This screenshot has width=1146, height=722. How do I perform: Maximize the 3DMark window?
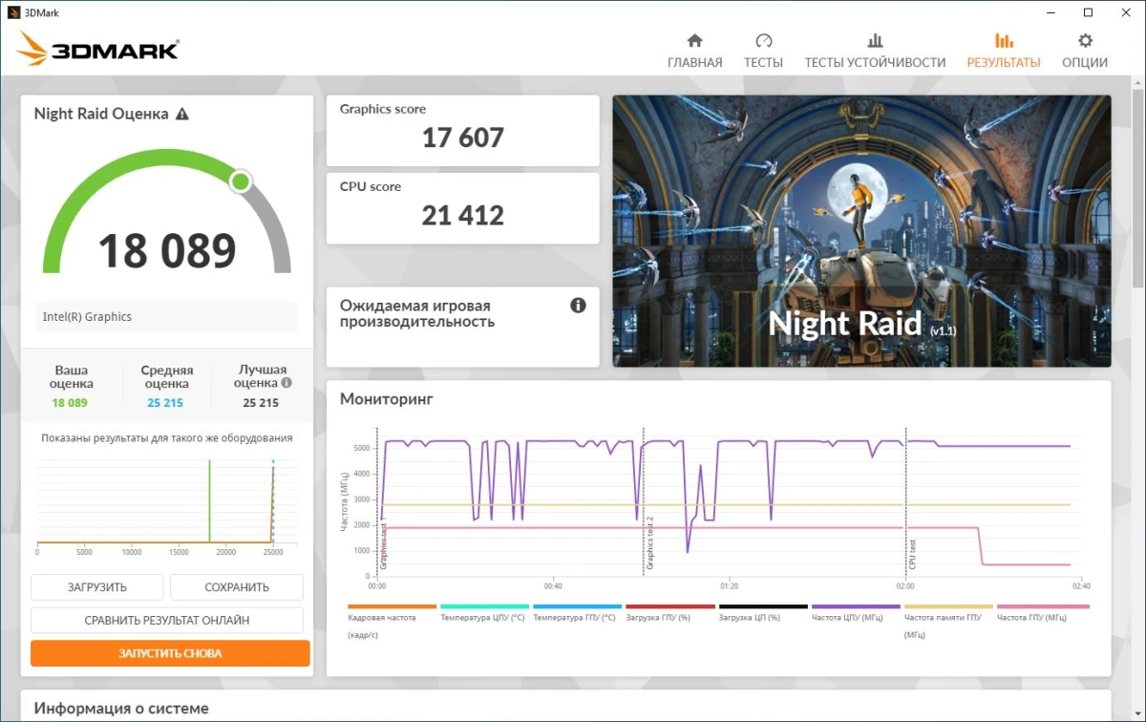tap(1088, 12)
